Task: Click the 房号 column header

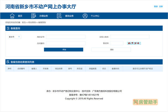Action: (70, 69)
